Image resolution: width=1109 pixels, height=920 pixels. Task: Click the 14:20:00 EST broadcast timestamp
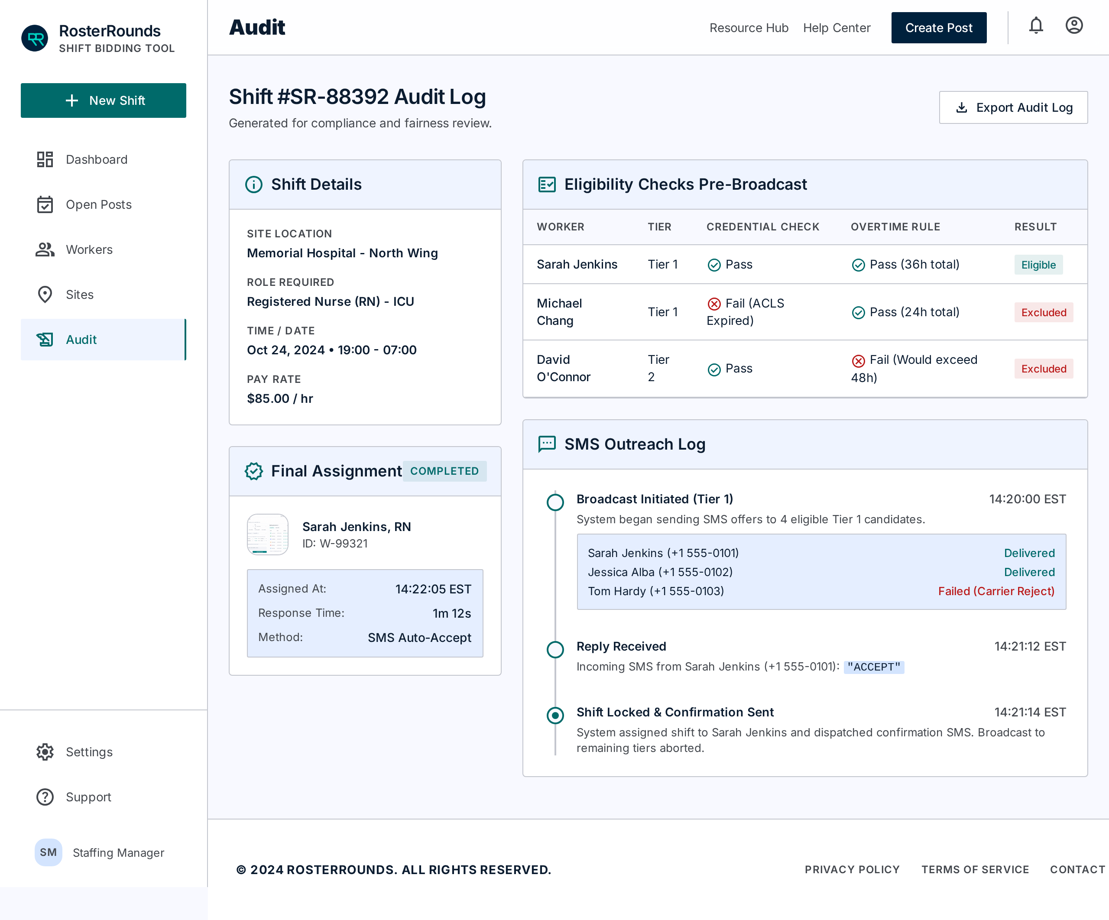click(1027, 499)
